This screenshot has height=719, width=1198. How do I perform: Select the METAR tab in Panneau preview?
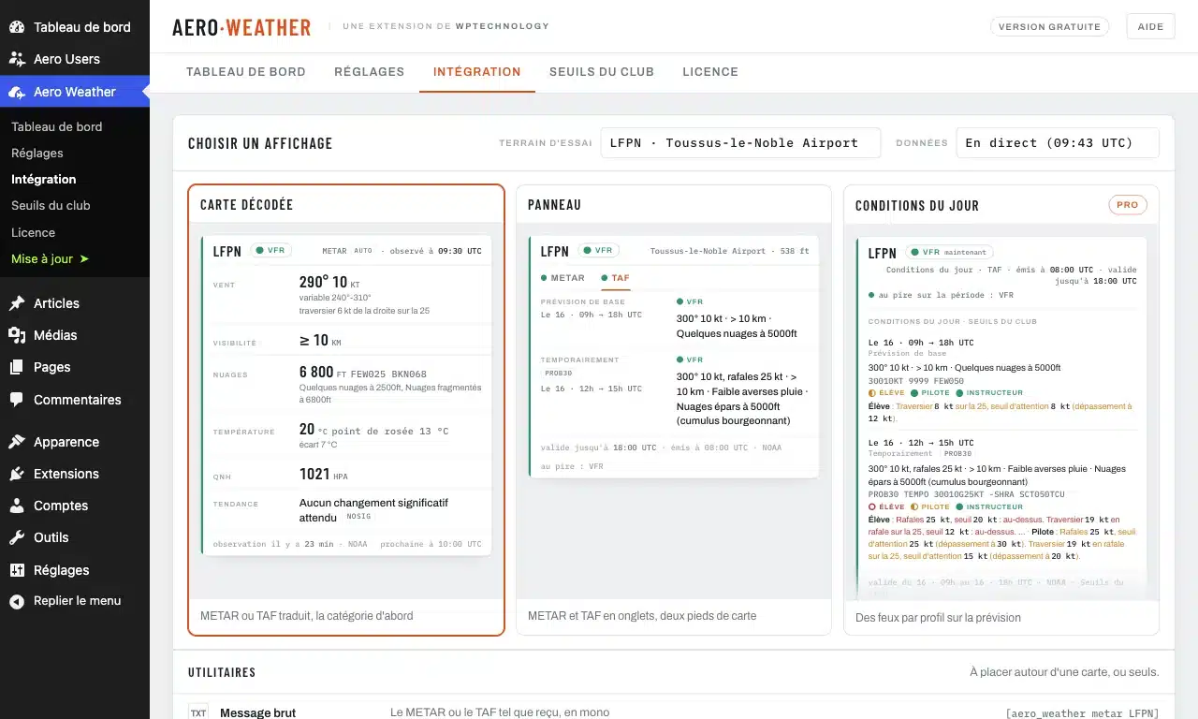[x=562, y=278]
